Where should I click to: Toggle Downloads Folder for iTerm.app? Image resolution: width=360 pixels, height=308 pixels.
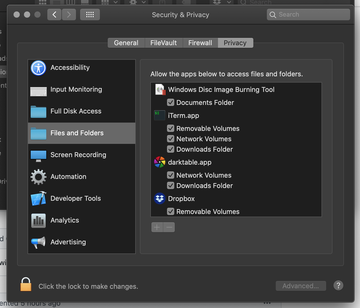tap(171, 149)
